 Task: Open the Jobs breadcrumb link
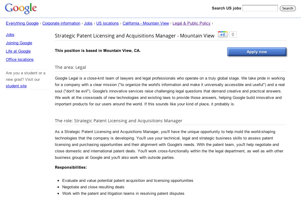(88, 23)
